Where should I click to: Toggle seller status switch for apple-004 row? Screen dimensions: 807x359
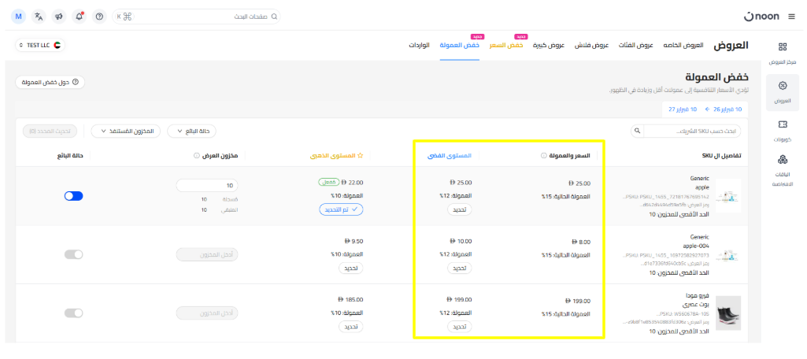(x=73, y=254)
